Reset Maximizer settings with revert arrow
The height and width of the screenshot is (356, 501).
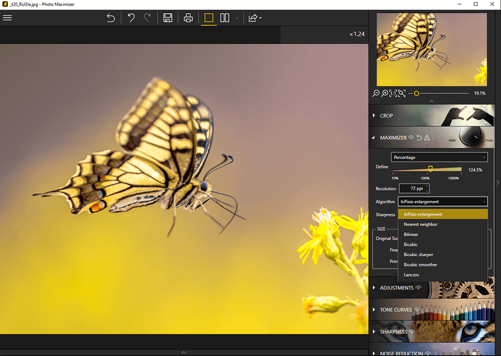(x=419, y=138)
